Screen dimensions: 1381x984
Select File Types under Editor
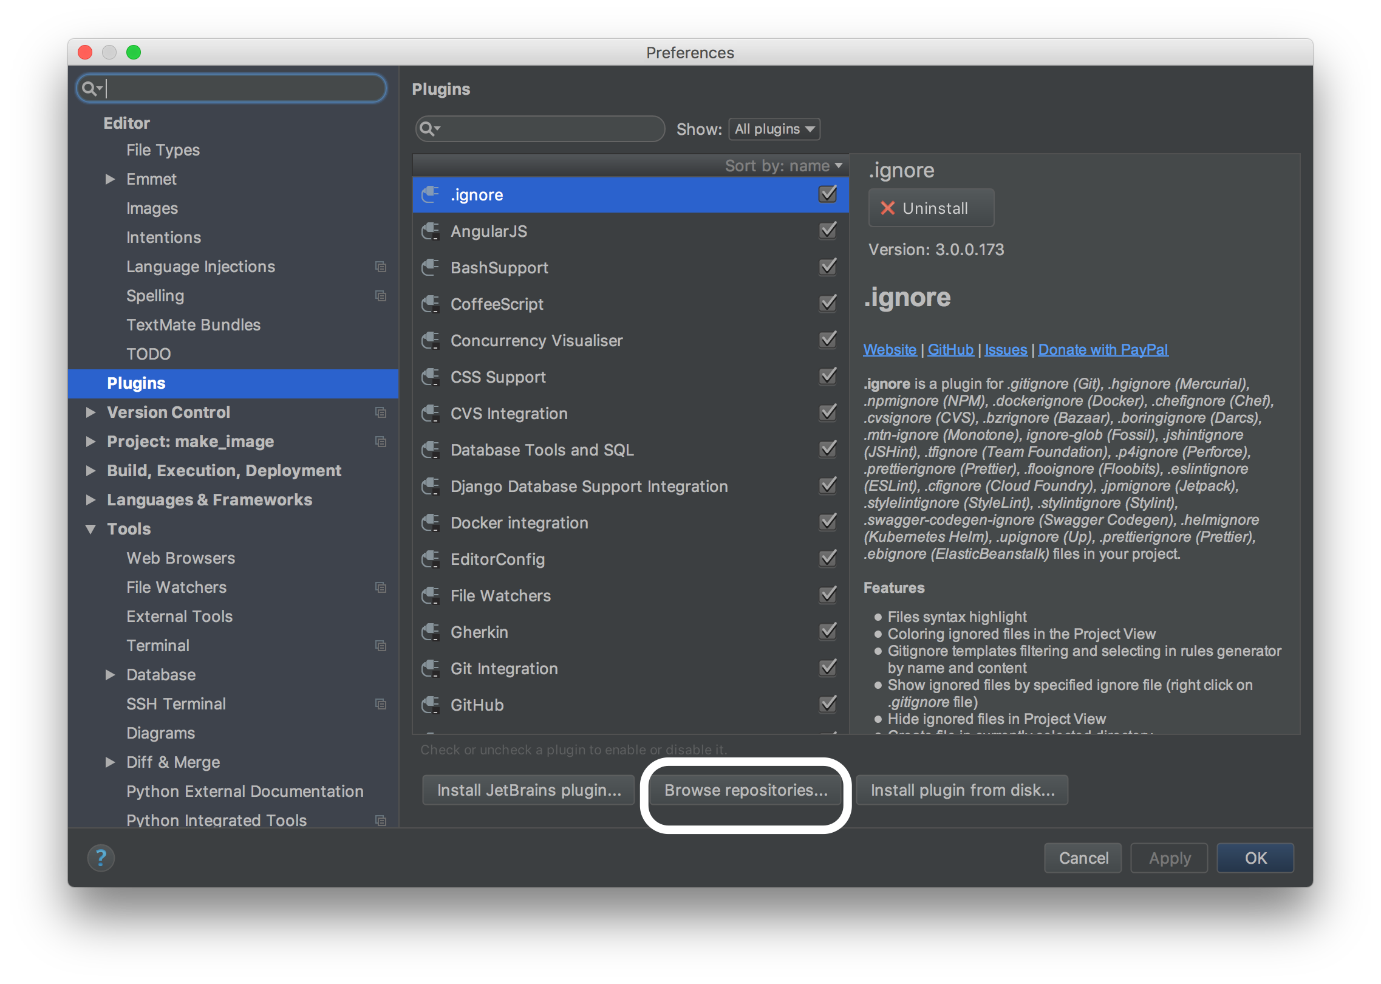(163, 150)
